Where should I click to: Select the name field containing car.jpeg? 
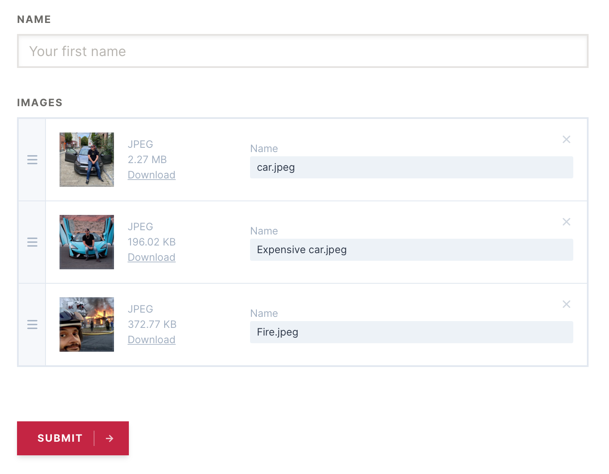[x=411, y=167]
